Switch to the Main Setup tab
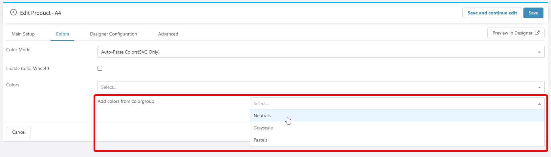 point(23,34)
